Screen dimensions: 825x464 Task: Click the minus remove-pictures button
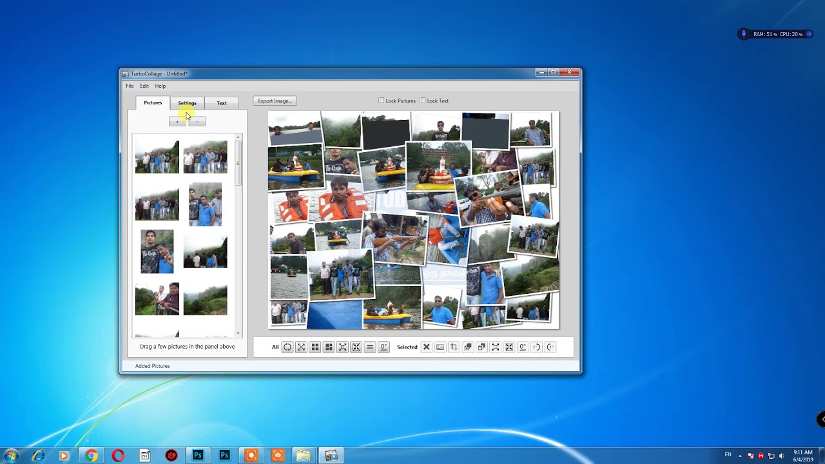click(x=197, y=121)
